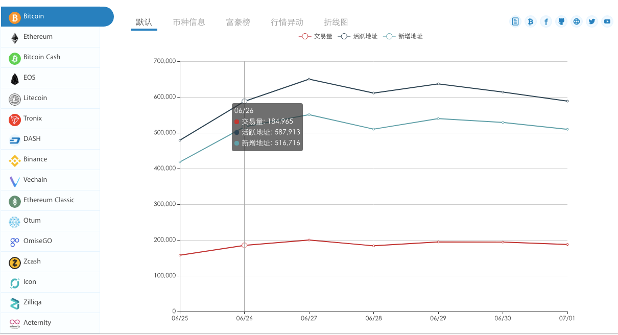Screen dimensions: 618x335
Task: Click 交易量 data point at 06/28
Action: 373,246
